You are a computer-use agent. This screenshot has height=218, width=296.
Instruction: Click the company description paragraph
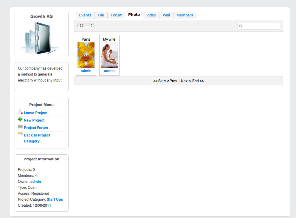(40, 74)
